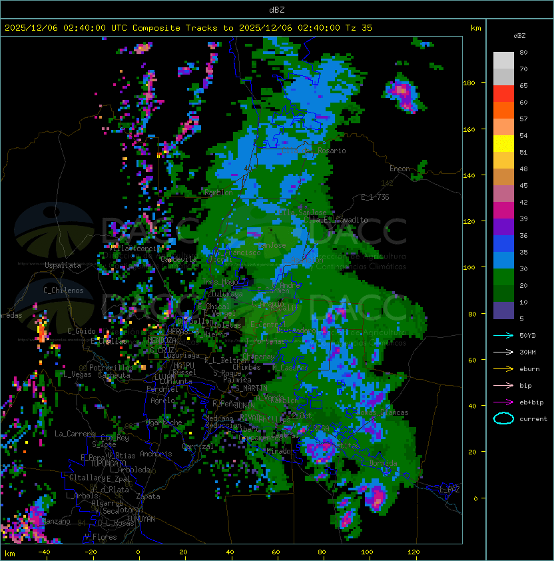554x561 pixels.
Task: Click the 45 value on the dBZ legend
Action: click(523, 185)
